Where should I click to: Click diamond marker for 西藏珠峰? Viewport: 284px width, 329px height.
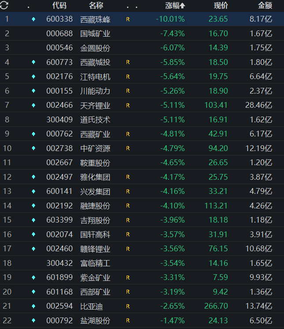pos(34,19)
